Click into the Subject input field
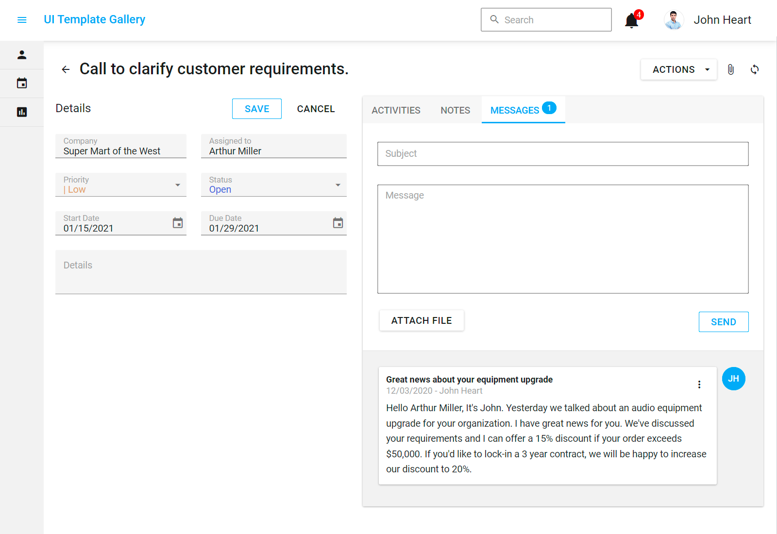Screen dimensions: 777x534 [562, 154]
